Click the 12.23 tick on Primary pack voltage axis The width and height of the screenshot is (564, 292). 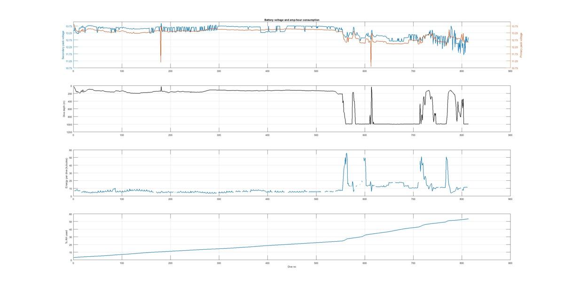click(515, 47)
